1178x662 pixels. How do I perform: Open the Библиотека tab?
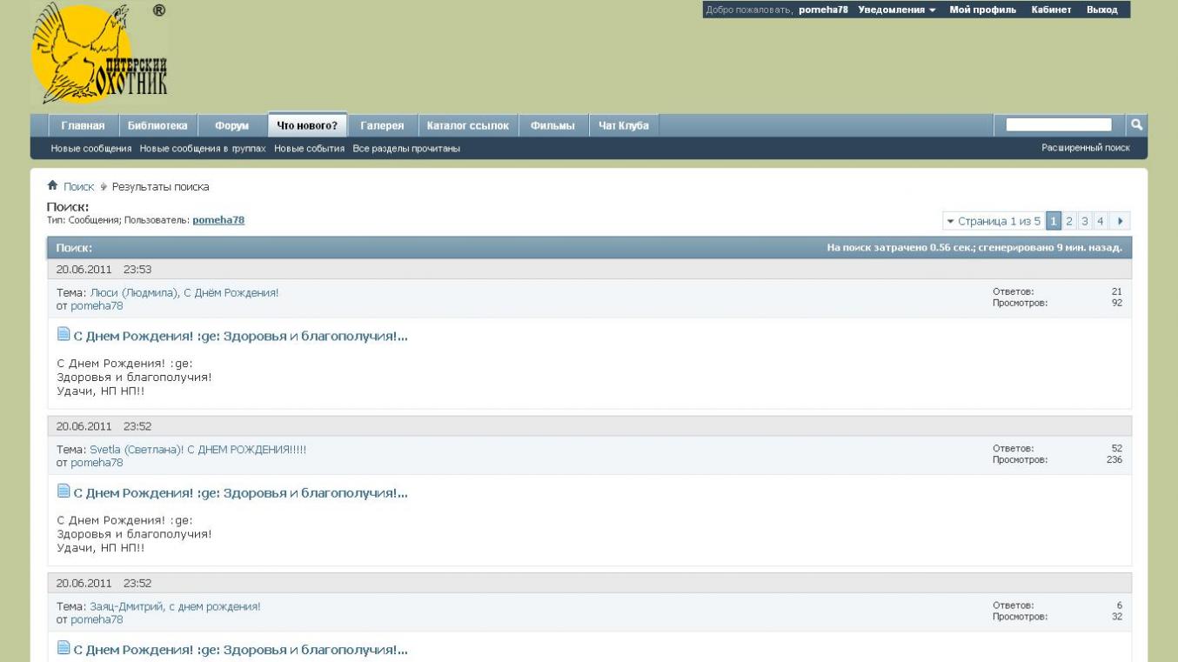tap(157, 126)
